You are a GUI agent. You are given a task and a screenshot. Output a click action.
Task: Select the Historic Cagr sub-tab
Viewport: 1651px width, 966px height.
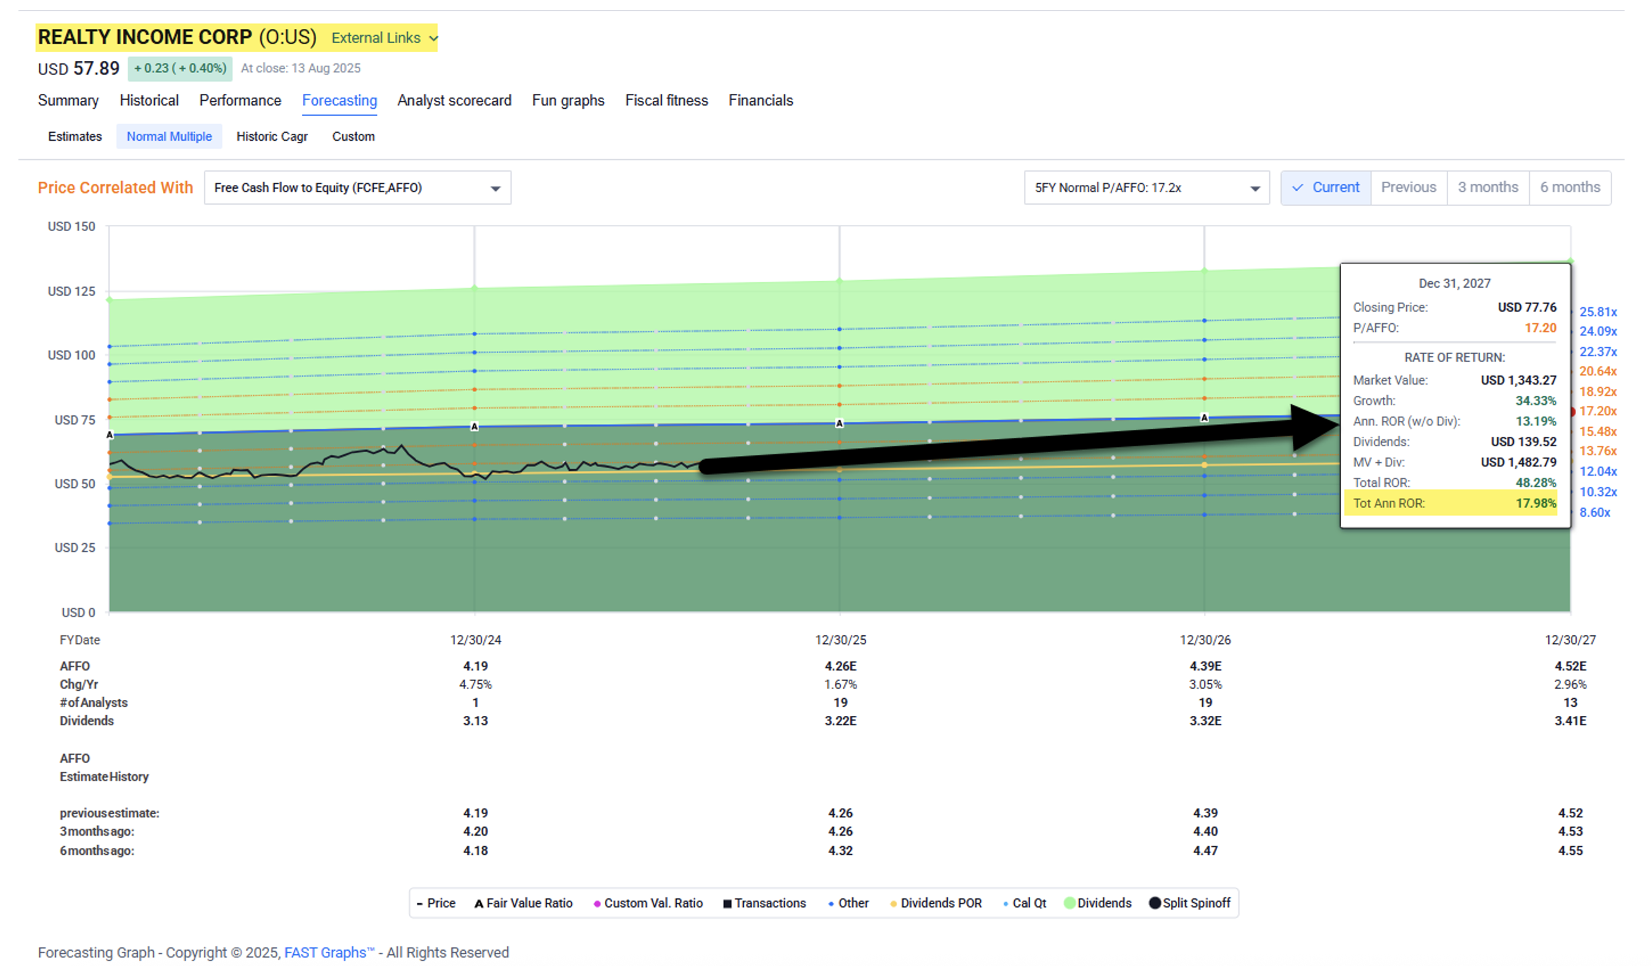(272, 136)
